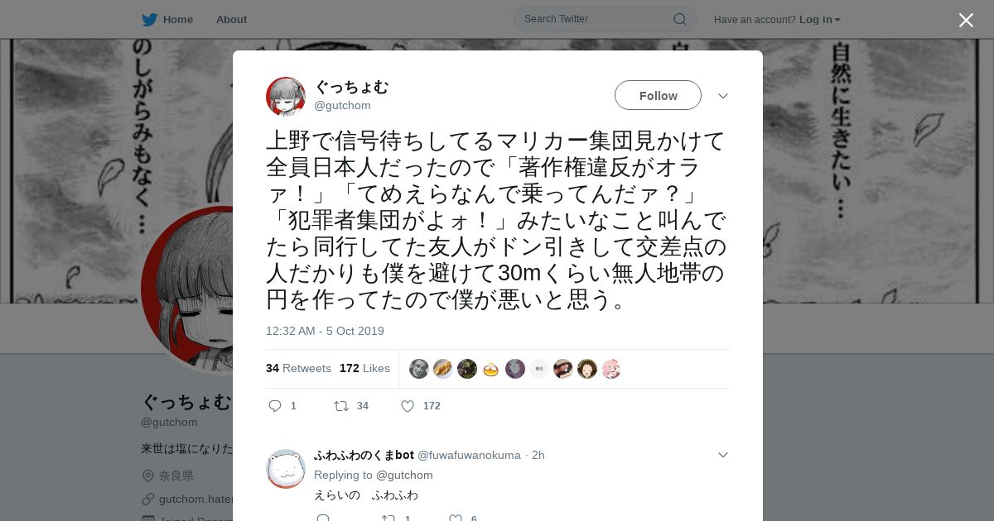Screen dimensions: 994x521
Task: Open the 34 Retweets list
Action: pyautogui.click(x=298, y=368)
